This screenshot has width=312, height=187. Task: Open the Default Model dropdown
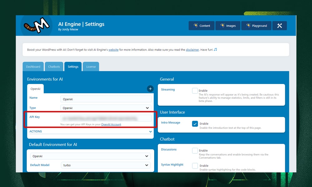coord(105,165)
